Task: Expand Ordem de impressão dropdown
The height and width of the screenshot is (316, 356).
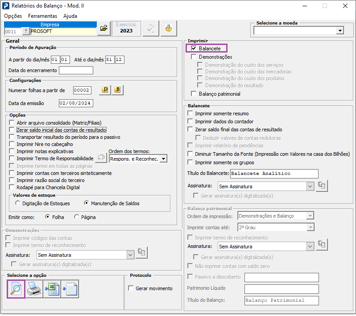Action: (310, 216)
